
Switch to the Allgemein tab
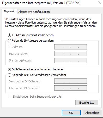[9, 11]
